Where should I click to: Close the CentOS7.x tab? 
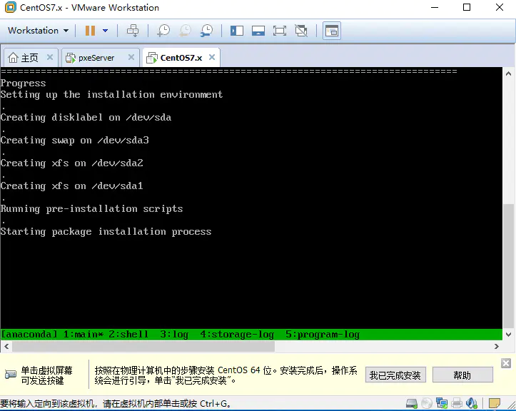pos(212,57)
